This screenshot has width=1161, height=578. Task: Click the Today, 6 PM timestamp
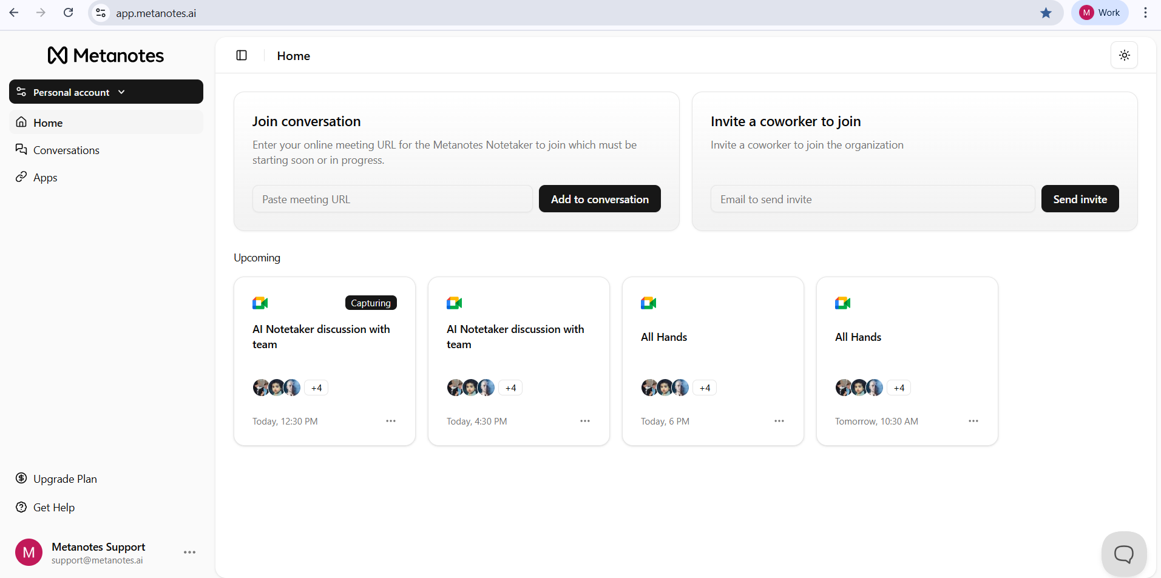point(665,421)
